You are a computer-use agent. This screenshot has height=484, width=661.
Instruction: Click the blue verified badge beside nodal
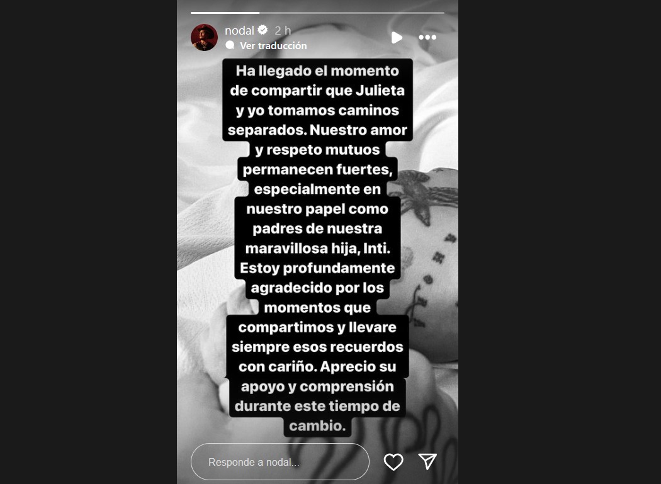(263, 30)
